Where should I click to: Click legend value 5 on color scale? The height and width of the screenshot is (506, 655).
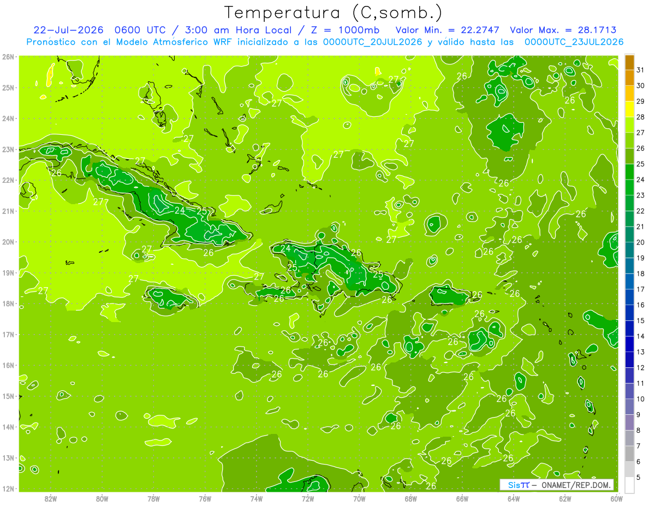pos(639,478)
